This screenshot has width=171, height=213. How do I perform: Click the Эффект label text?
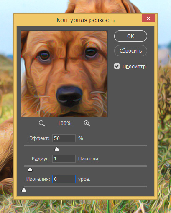40,138
